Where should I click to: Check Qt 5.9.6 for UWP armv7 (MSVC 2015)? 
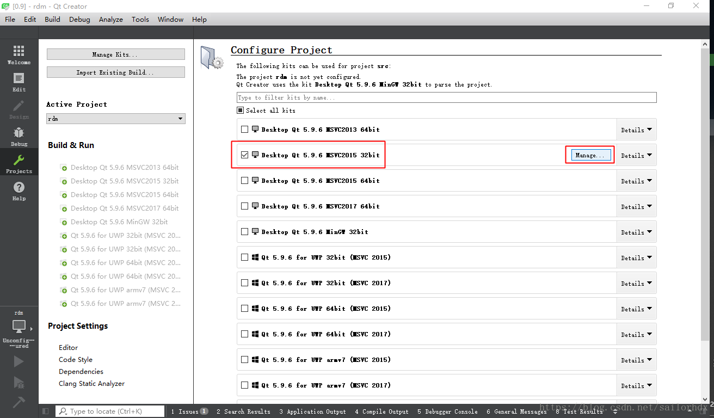[x=244, y=360]
